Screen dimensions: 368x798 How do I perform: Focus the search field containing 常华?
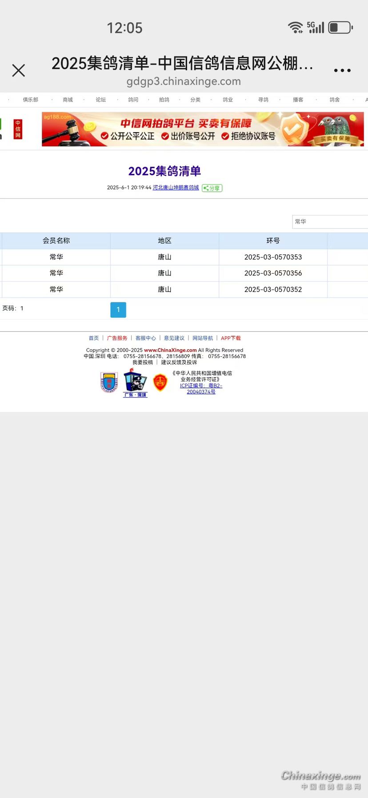[x=329, y=222]
